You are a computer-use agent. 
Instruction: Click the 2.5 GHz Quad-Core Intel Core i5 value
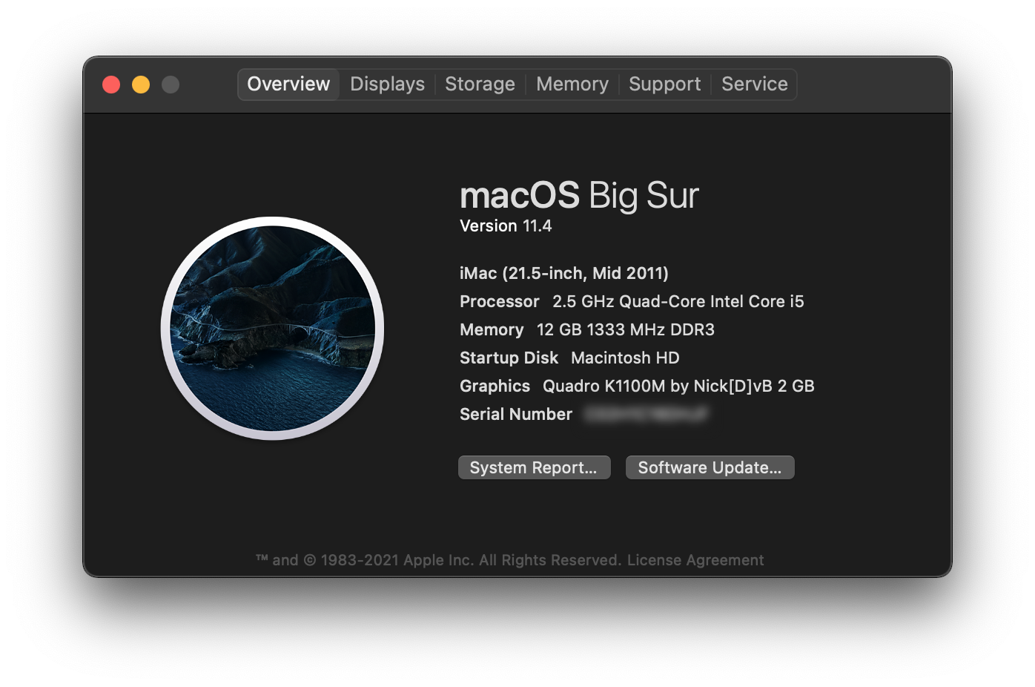coord(678,301)
